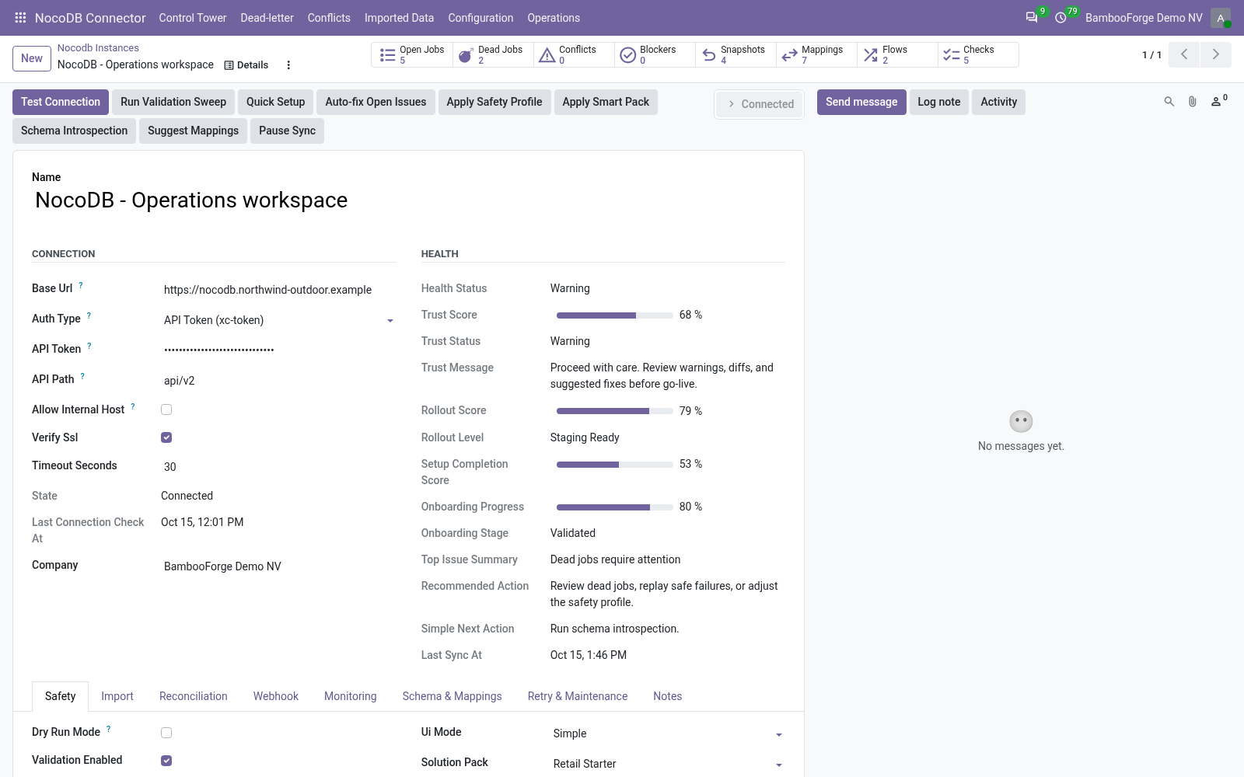Switch to the Webhook tab
This screenshot has width=1244, height=777.
[275, 696]
